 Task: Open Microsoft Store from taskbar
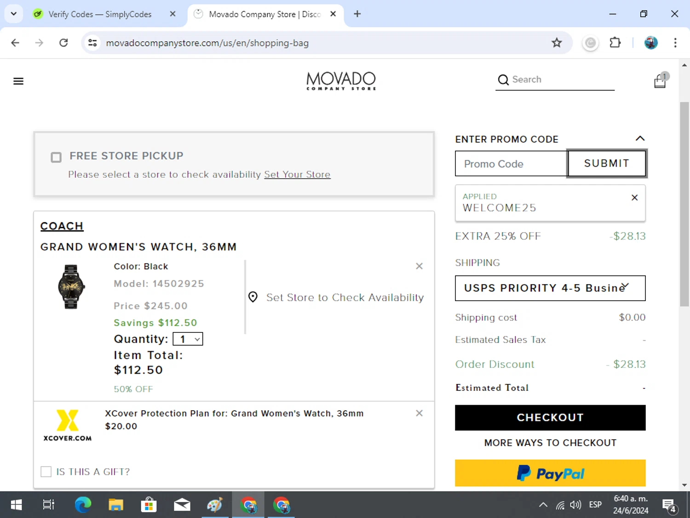tap(149, 505)
